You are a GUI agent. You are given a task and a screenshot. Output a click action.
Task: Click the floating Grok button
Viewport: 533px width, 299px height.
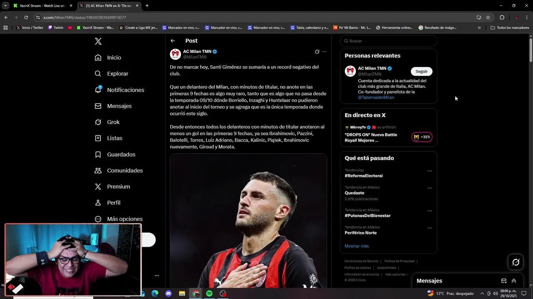point(516,262)
